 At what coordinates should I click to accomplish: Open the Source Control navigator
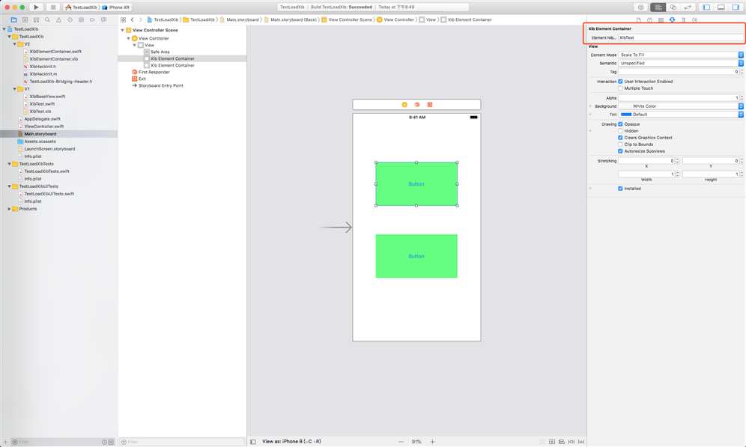25,20
